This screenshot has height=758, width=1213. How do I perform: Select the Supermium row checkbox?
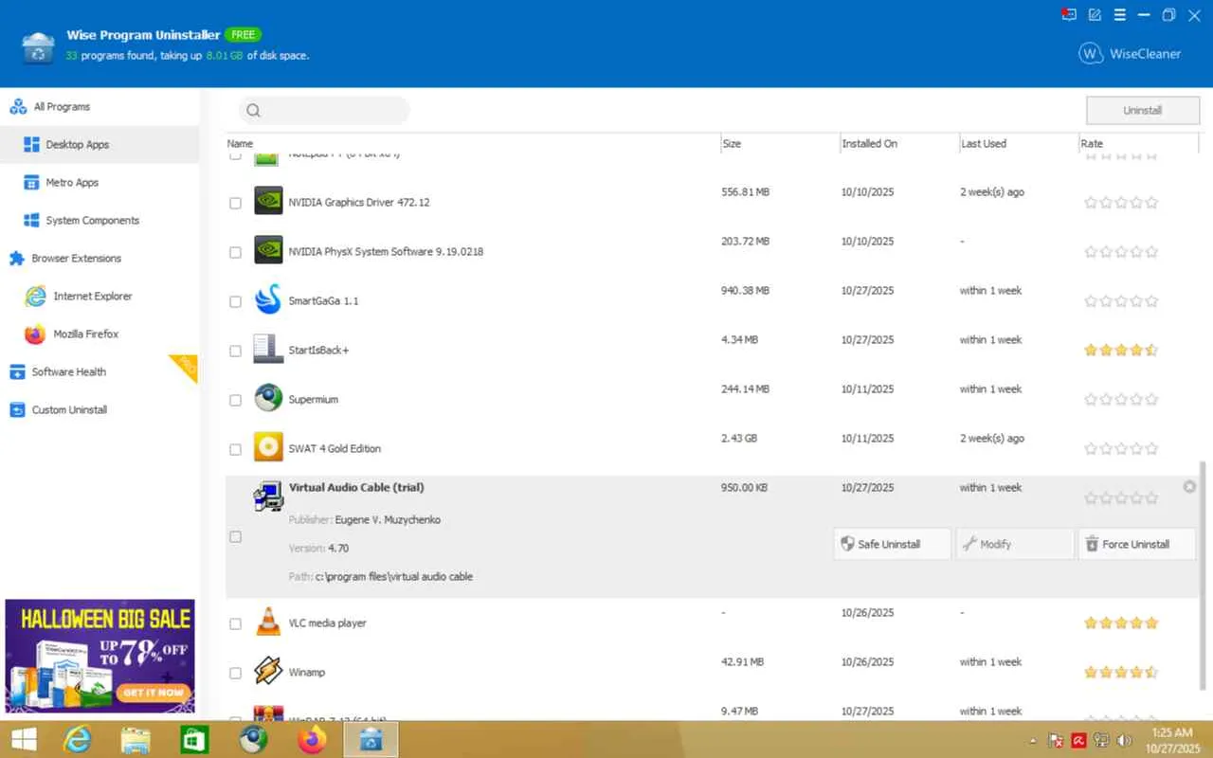pyautogui.click(x=235, y=400)
